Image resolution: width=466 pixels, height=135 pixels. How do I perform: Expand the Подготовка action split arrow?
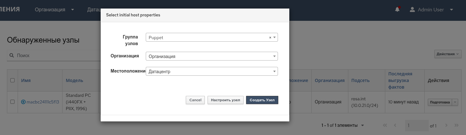click(x=455, y=102)
